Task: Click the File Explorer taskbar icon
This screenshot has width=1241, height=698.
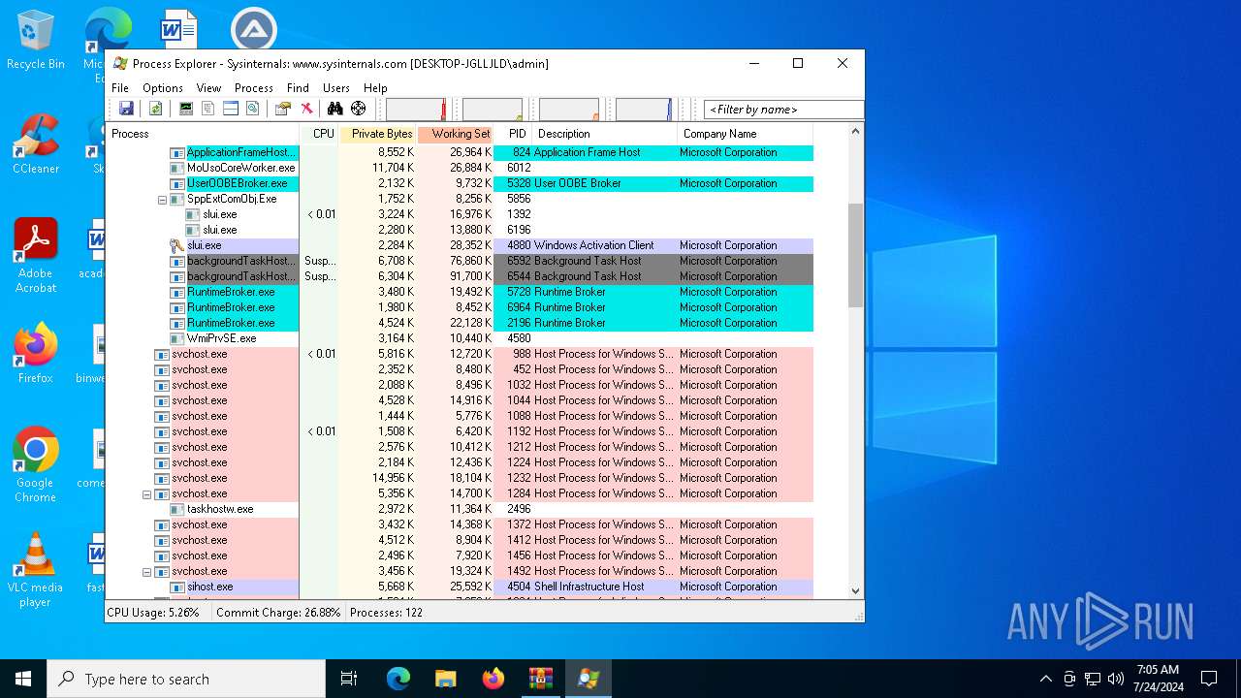Action: point(445,679)
